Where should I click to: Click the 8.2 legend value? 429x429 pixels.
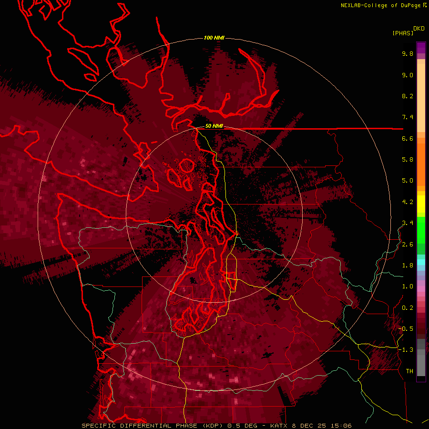408,96
